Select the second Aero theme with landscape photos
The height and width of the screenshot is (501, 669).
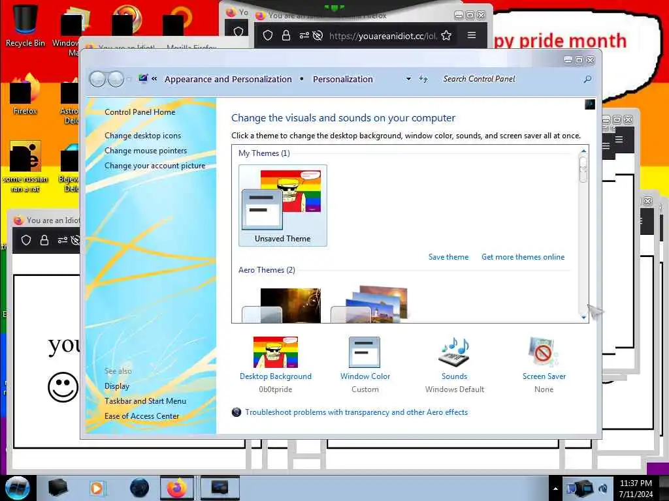click(370, 304)
